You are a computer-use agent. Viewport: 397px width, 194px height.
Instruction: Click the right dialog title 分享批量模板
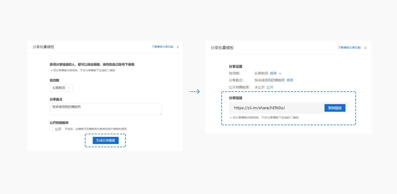[222, 48]
